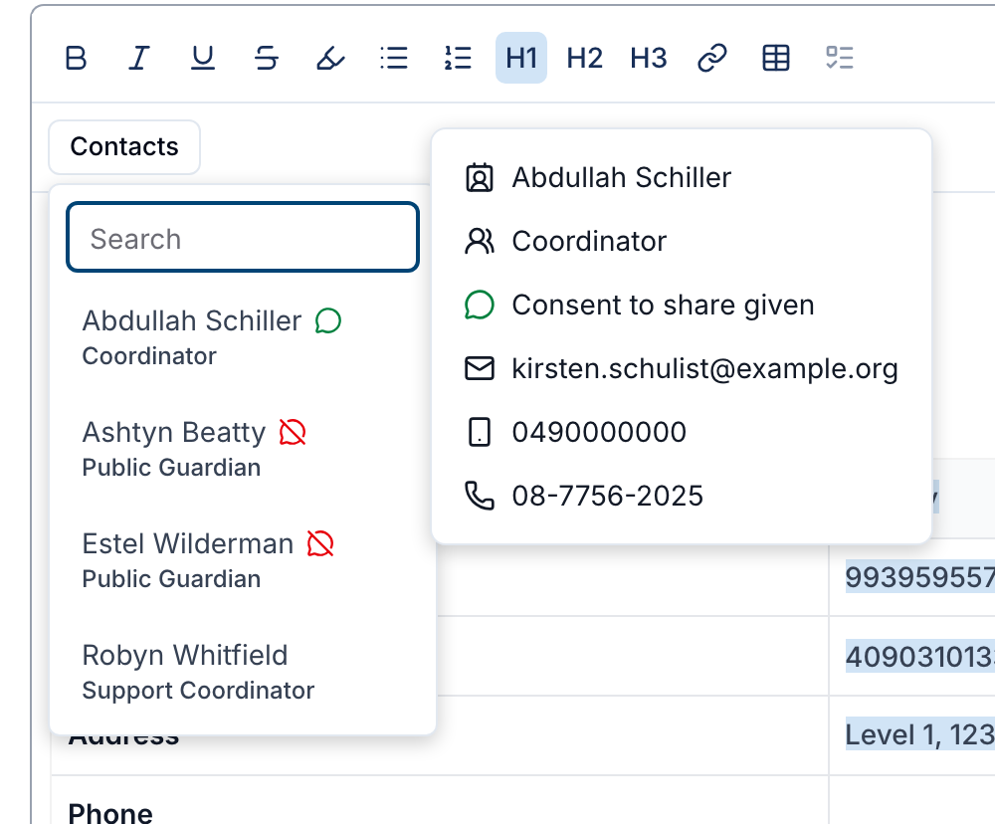
Task: Click contact card icon in details popup
Action: pos(480,178)
